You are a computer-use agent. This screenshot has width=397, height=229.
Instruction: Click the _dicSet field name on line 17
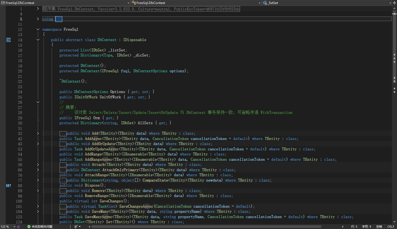141,55
